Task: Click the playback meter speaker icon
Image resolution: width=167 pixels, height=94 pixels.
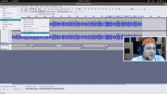Action: 79,9
